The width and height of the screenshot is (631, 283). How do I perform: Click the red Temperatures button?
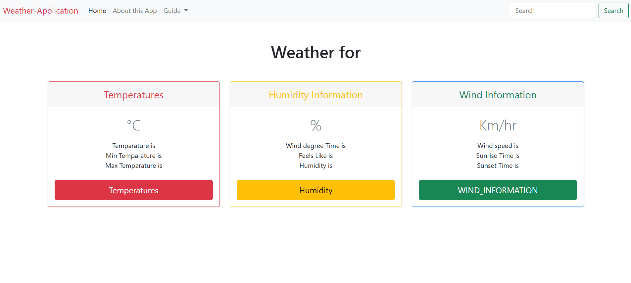coord(134,190)
